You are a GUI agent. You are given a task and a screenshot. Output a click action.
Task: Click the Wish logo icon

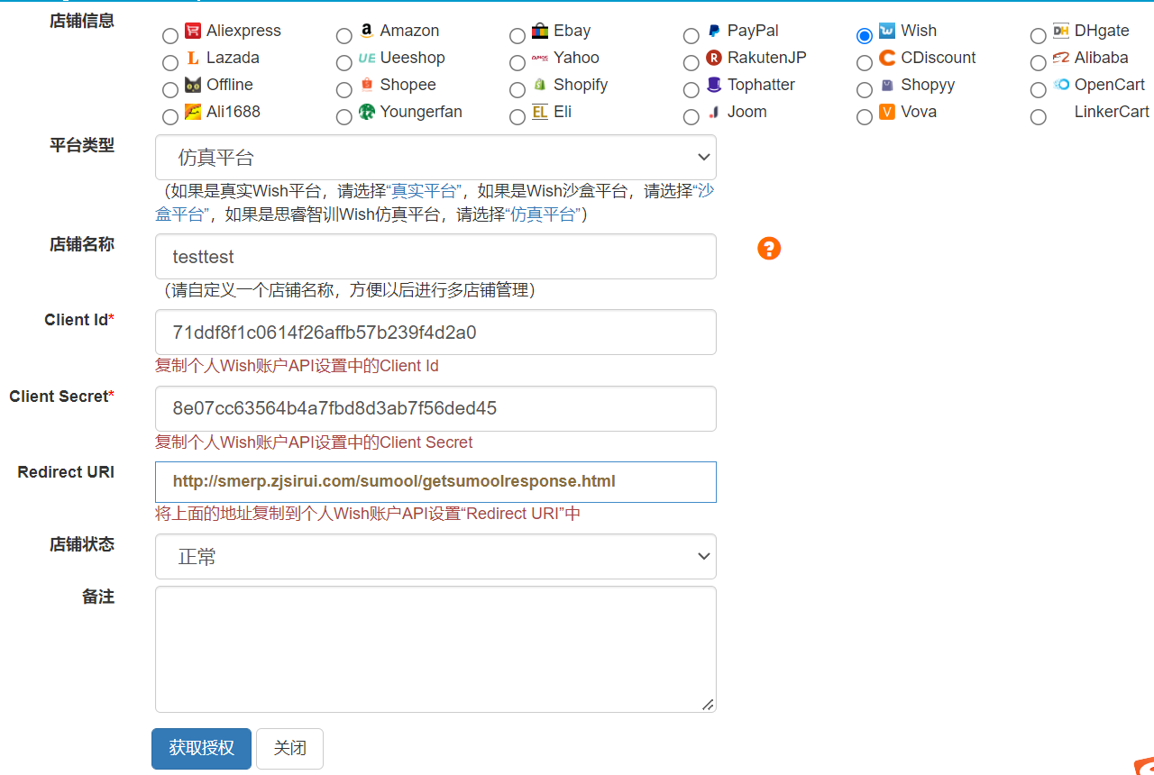coord(887,31)
